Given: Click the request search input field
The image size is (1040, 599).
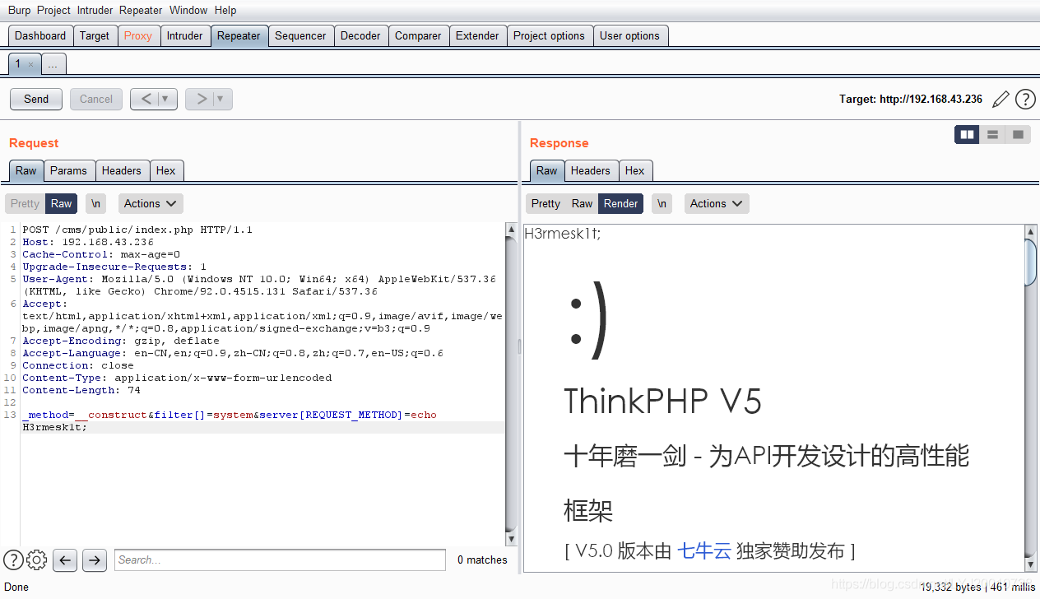Looking at the screenshot, I should [x=280, y=560].
